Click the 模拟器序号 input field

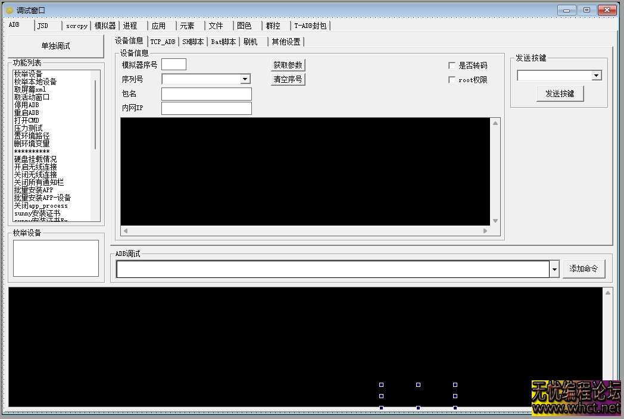coord(173,65)
